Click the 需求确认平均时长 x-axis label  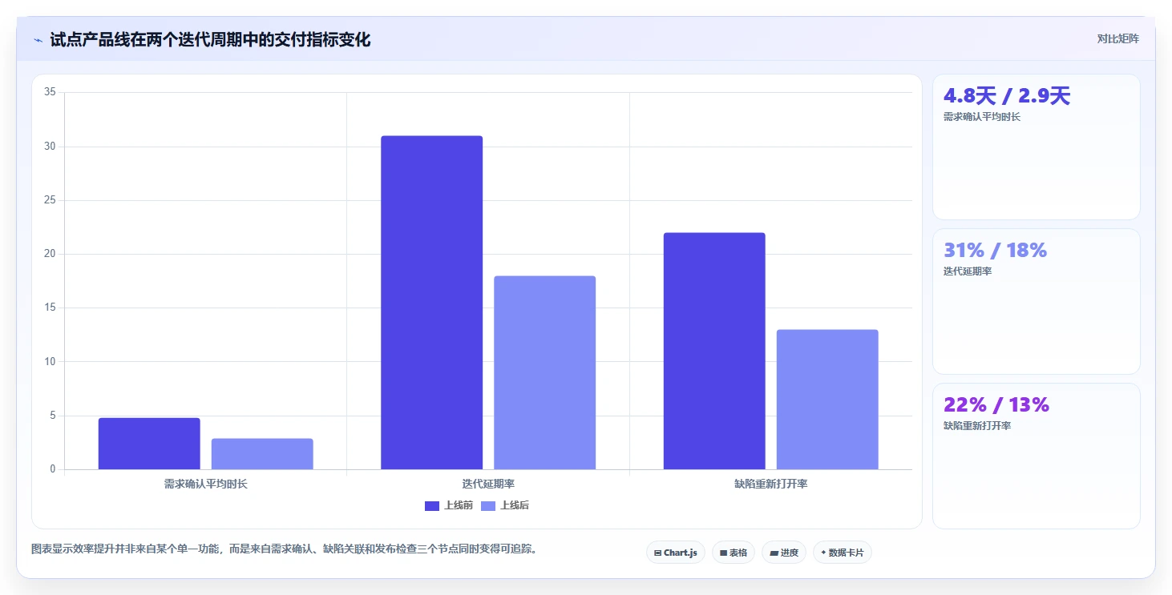[x=206, y=484]
